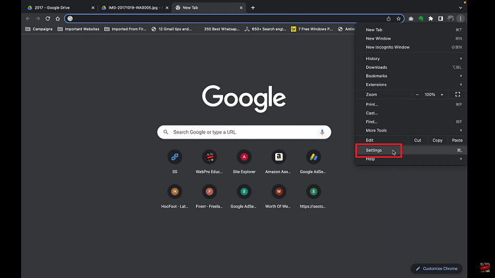The image size is (495, 278).
Task: Bookmark this tab with the star icon
Action: (x=399, y=18)
